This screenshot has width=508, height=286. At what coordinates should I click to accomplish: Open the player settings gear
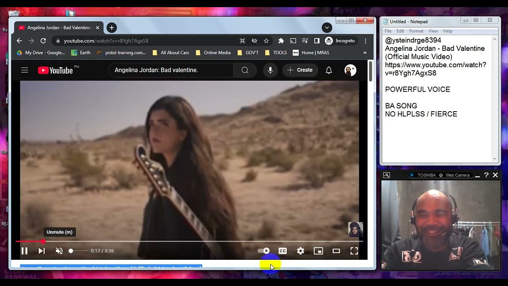coord(300,251)
